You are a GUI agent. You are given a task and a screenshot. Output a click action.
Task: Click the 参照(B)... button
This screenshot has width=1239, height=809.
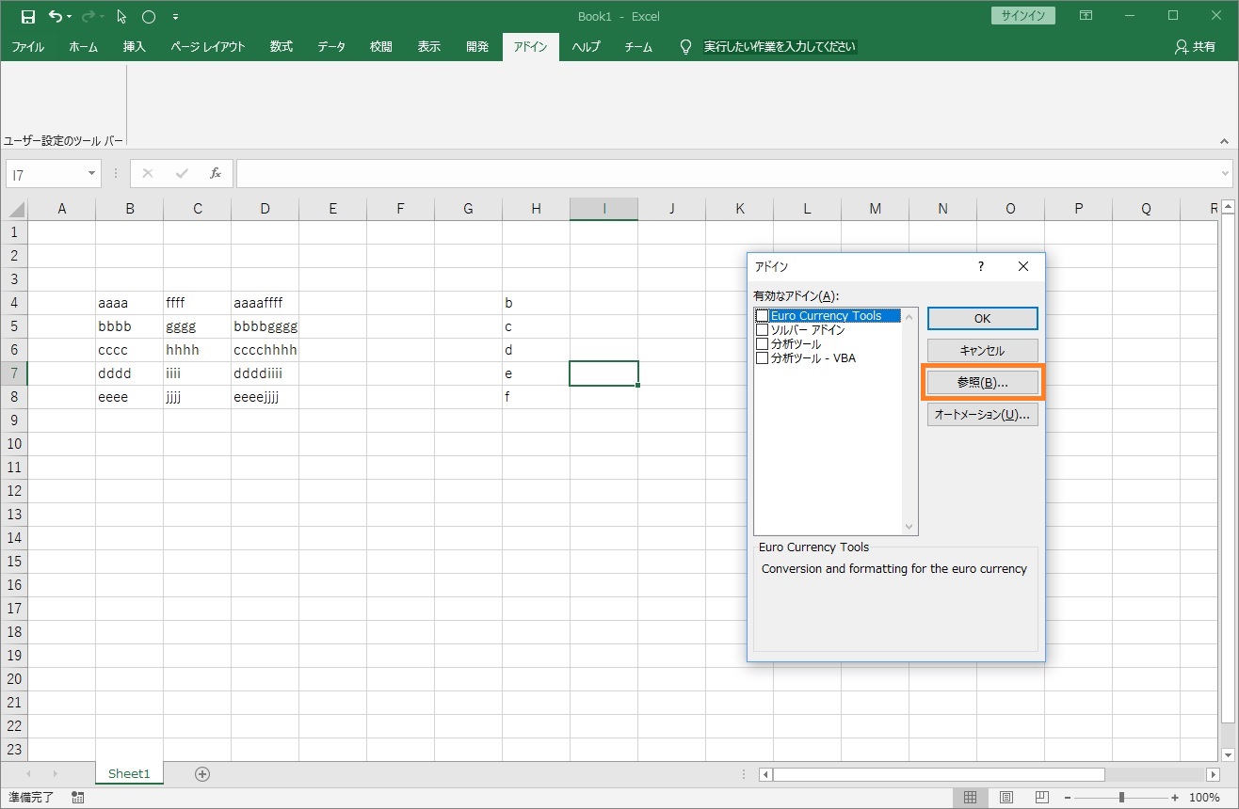(982, 383)
